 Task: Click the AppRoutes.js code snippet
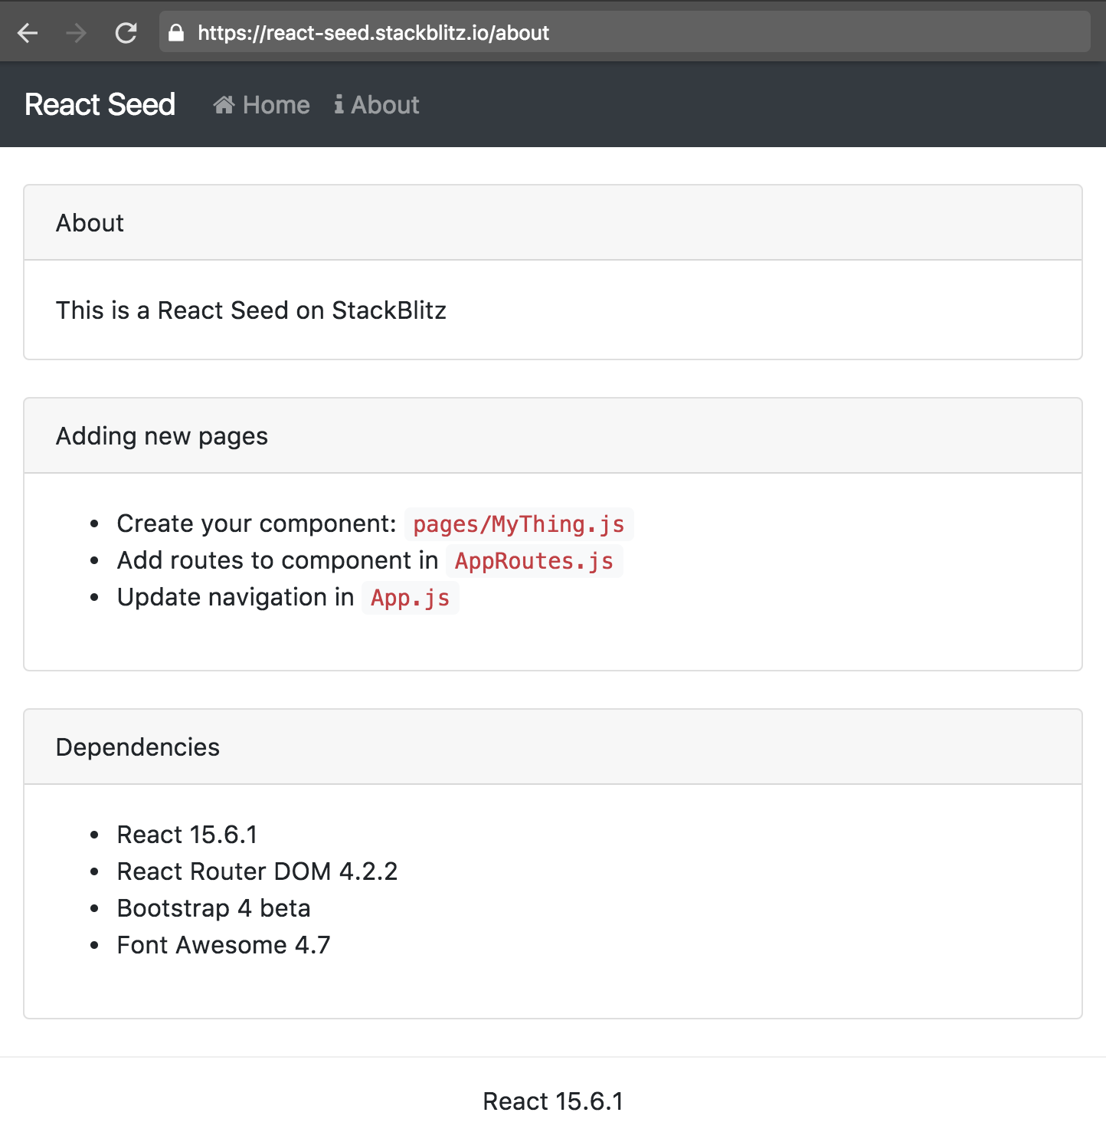pos(534,561)
